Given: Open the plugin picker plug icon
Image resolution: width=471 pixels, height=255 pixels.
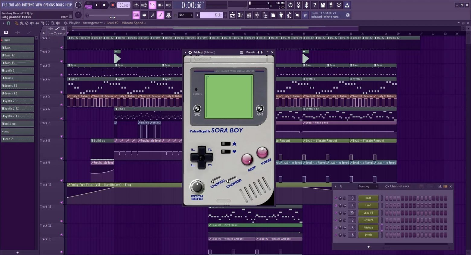Looking at the screenshot, I should [x=281, y=15].
